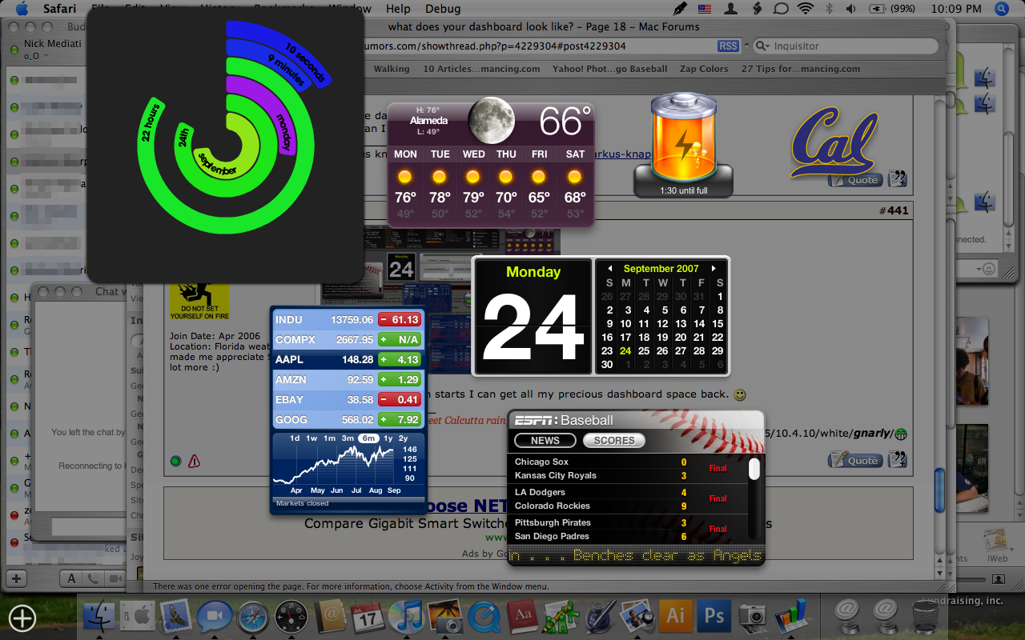
Task: Launch iTunes from the Dock
Action: pos(406,616)
